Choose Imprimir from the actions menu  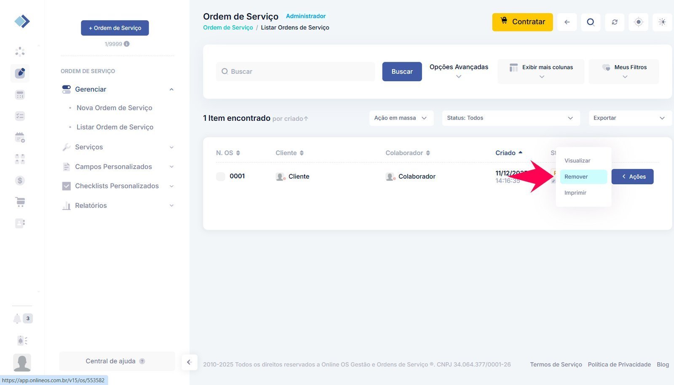coord(575,193)
